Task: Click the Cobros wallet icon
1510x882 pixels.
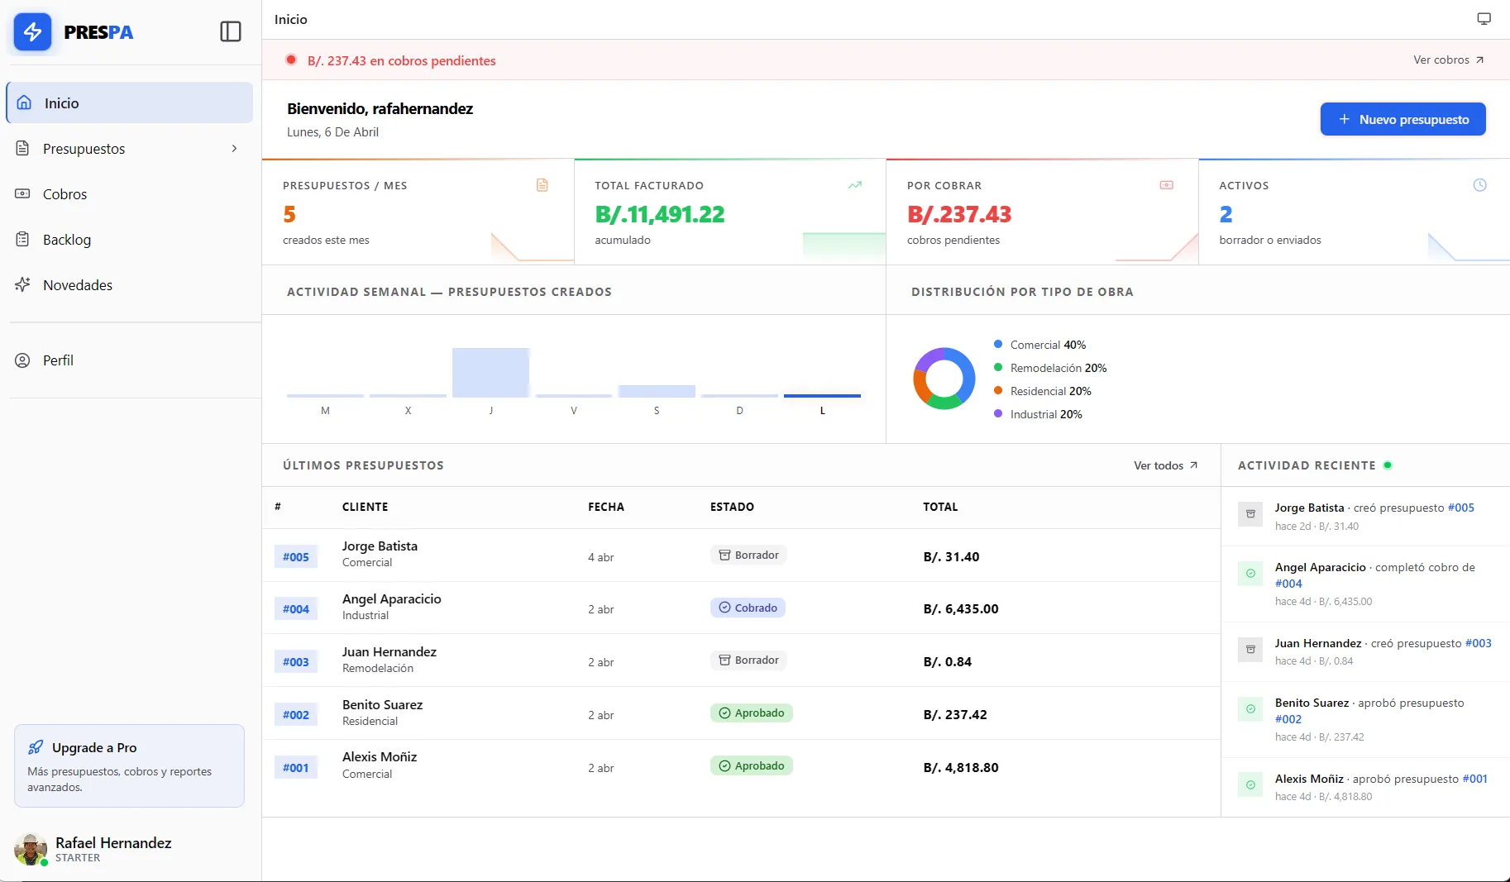Action: pos(23,193)
